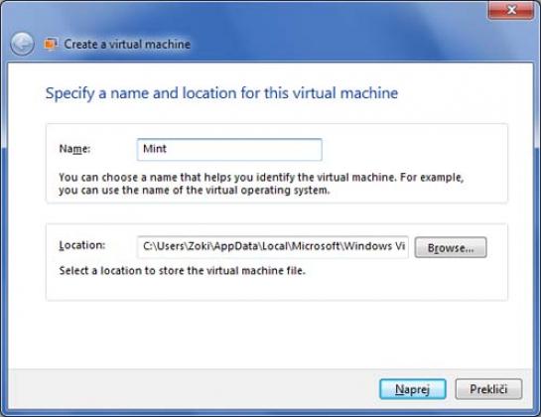The image size is (541, 417).
Task: Close the Create a virtual machine dialog
Action: tap(511, 10)
